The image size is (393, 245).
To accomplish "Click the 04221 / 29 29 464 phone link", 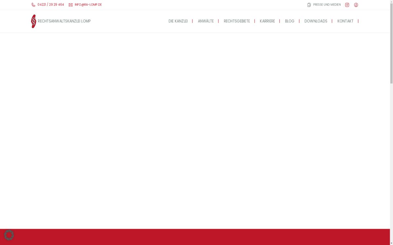I will point(50,5).
